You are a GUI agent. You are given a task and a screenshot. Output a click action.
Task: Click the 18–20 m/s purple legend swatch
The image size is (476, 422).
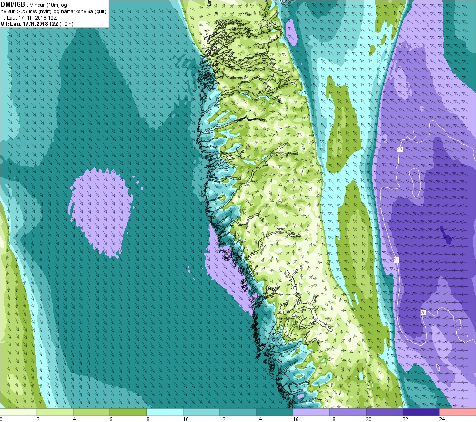[x=348, y=412]
